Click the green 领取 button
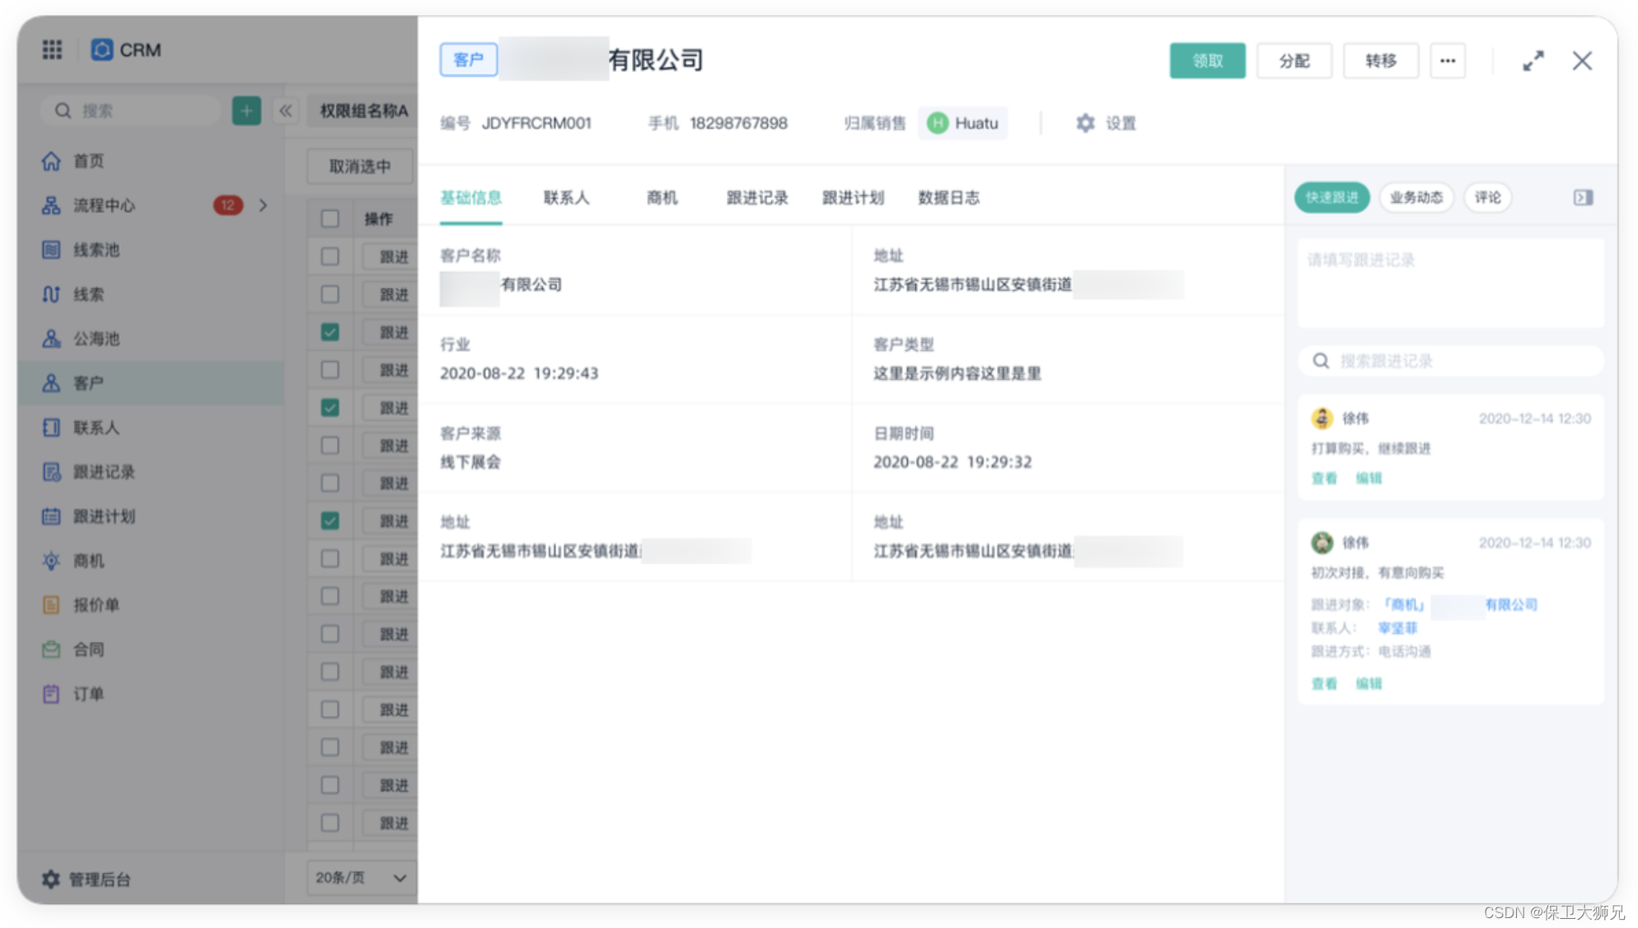Viewport: 1638px width, 928px height. (1207, 61)
